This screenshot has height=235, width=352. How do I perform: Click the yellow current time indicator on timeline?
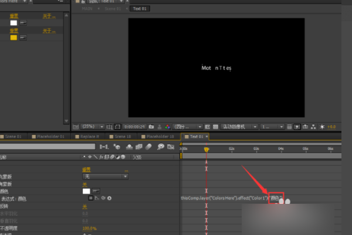(206, 150)
